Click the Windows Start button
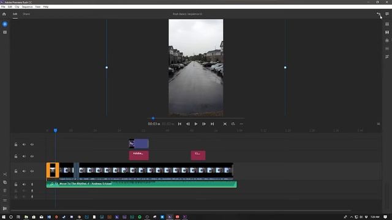Viewport: 392px width, 220px height. (x=4, y=217)
